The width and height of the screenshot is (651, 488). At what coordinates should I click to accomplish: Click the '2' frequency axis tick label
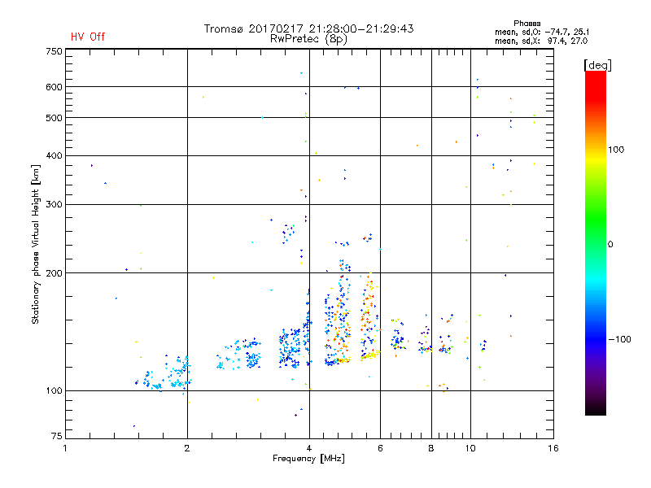[187, 448]
